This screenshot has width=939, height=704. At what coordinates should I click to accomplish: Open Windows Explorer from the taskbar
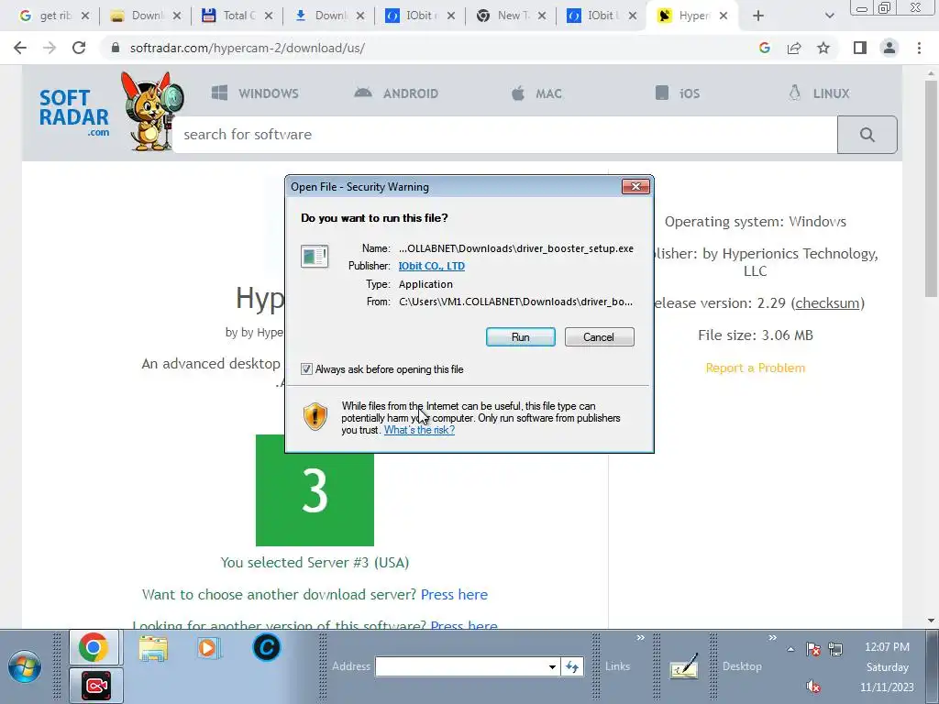point(153,648)
